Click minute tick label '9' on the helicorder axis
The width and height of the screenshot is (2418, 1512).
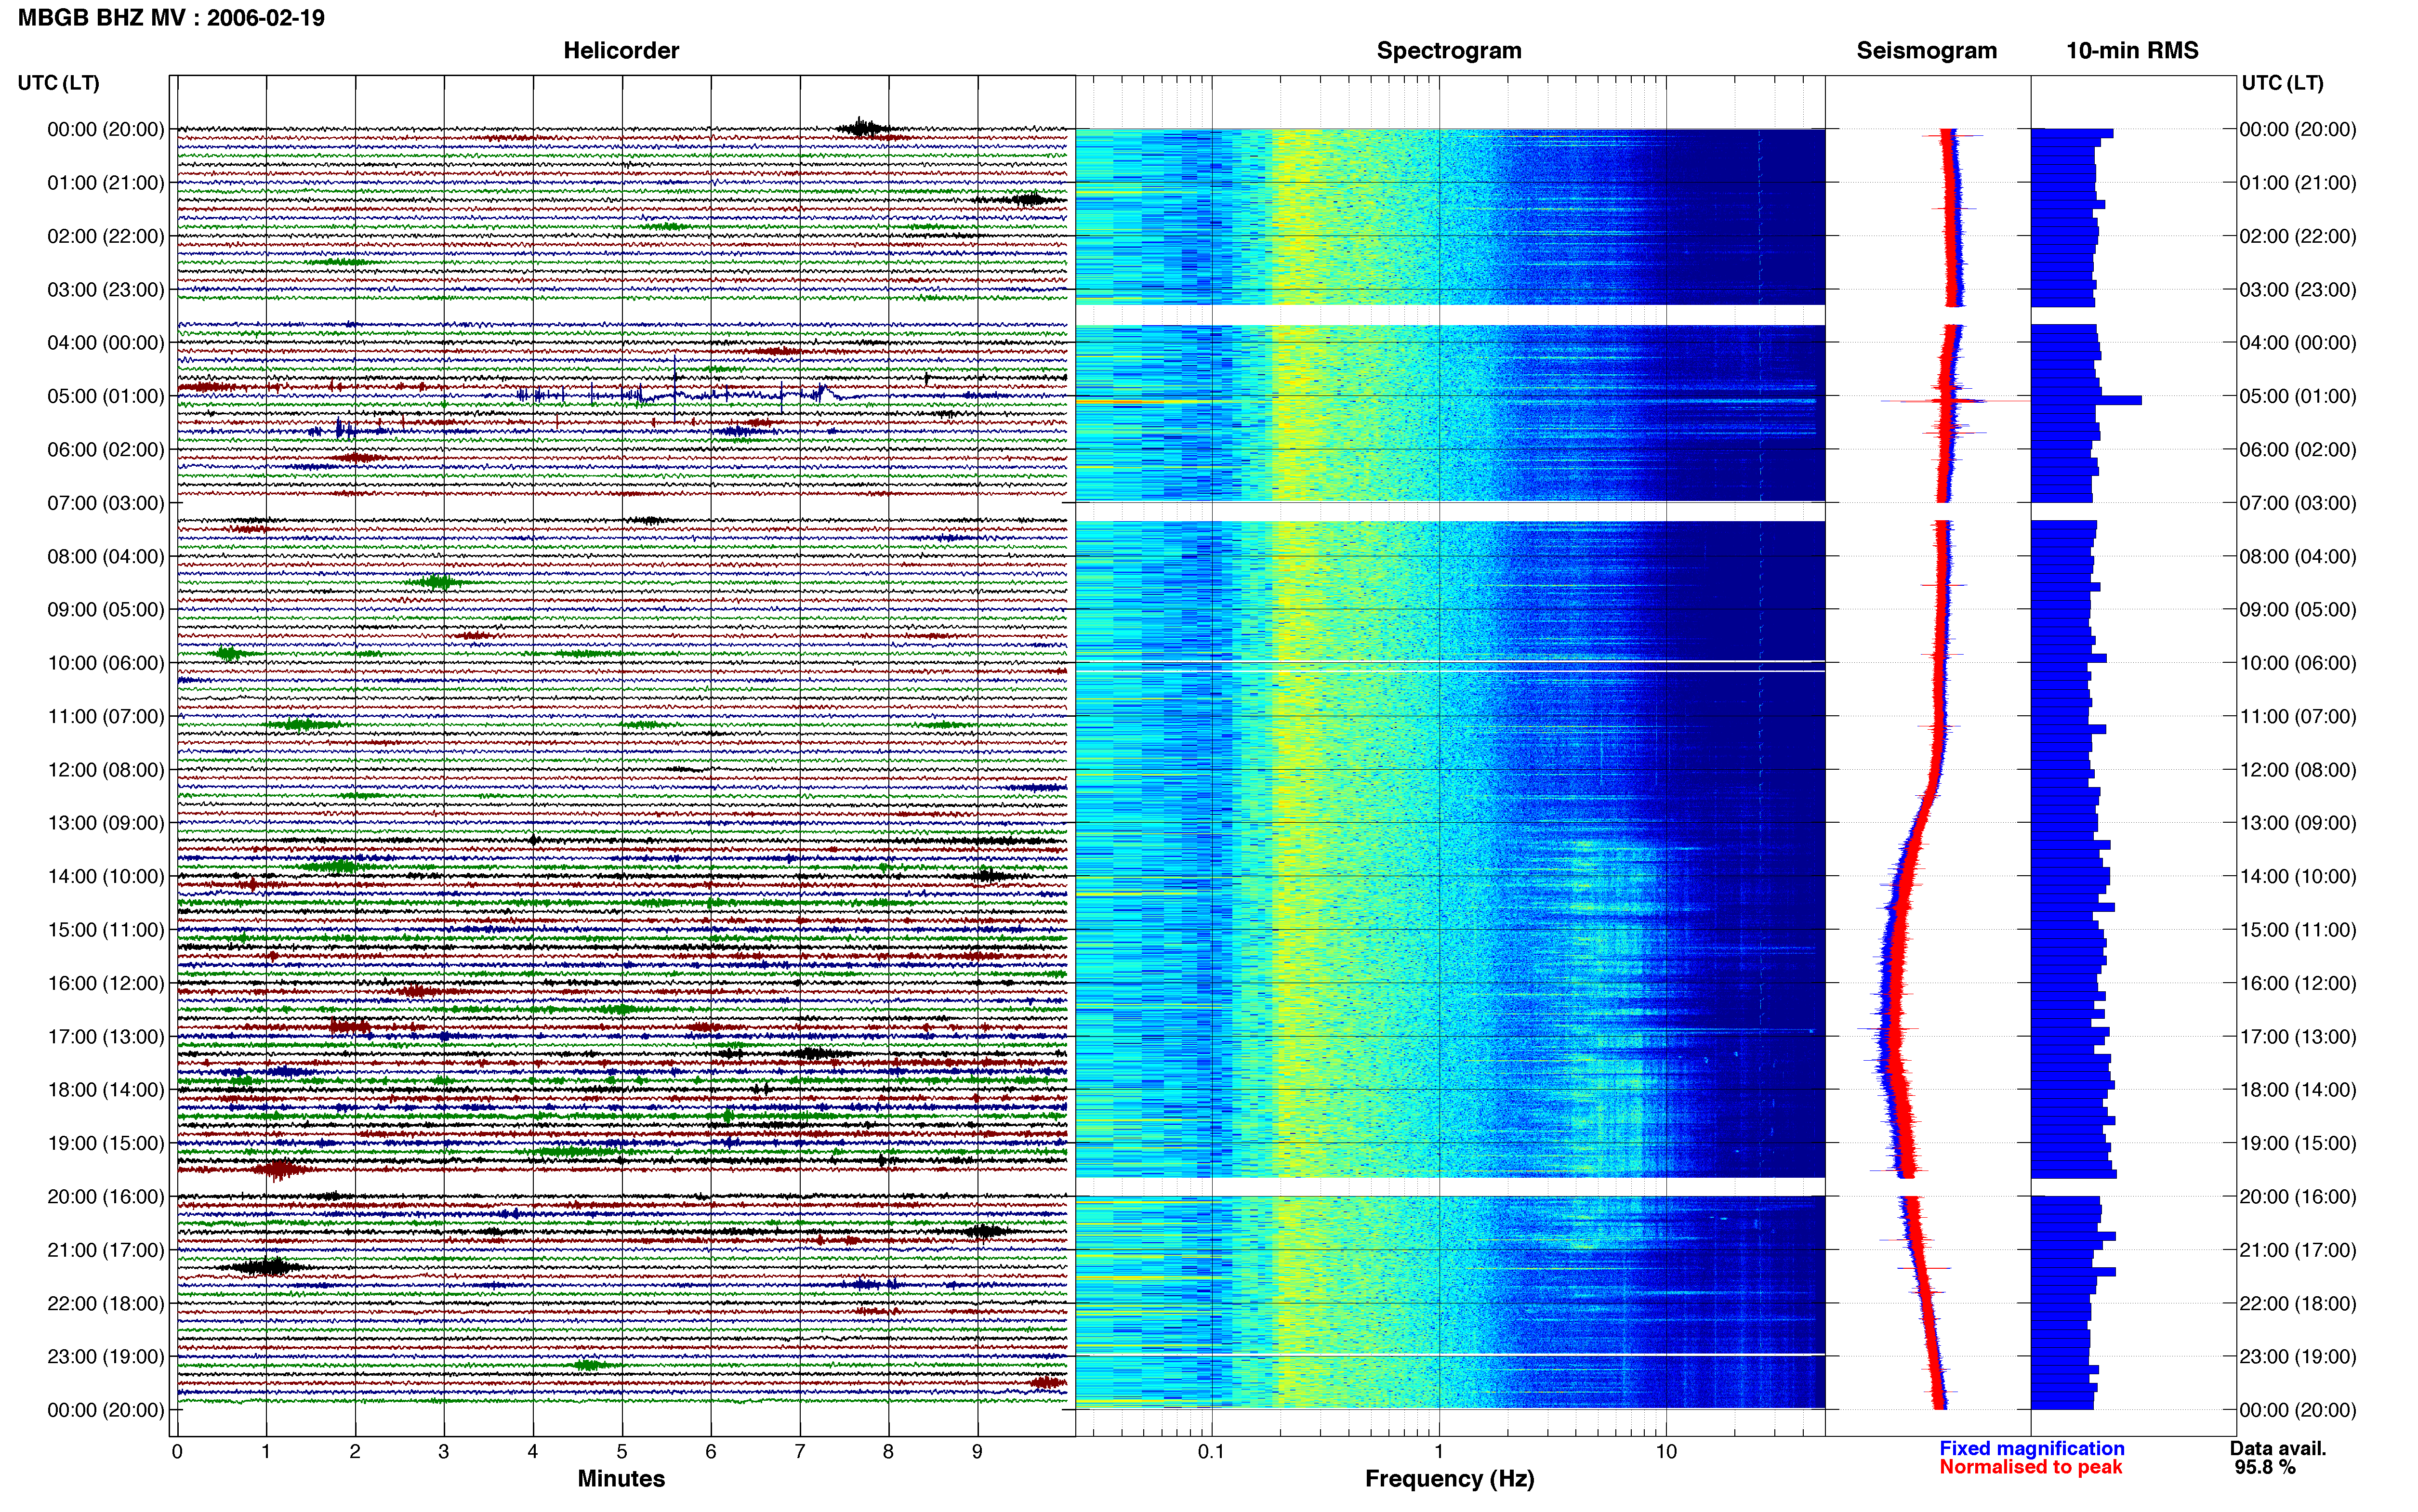977,1452
